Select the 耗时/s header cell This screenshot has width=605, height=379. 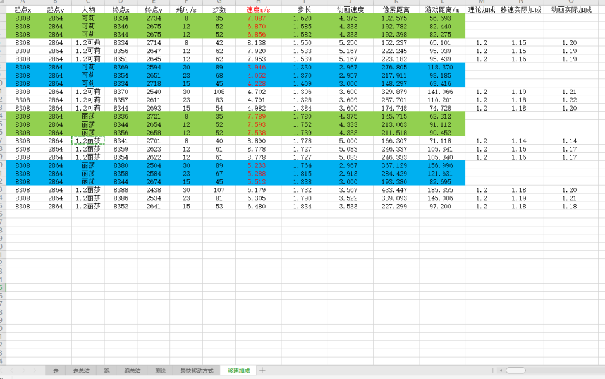point(186,9)
